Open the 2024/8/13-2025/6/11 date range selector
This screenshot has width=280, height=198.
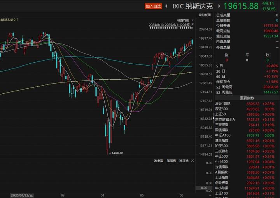170,25
